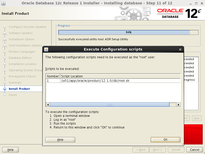Select Operating System Groups step
Image resolution: width=205 pixels, height=154 pixels.
[x=26, y=70]
